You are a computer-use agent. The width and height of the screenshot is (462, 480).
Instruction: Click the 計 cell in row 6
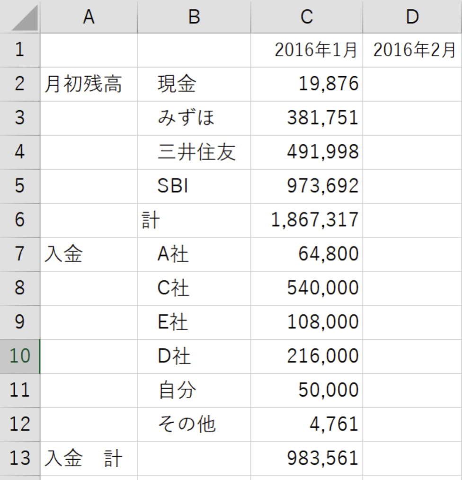[194, 220]
